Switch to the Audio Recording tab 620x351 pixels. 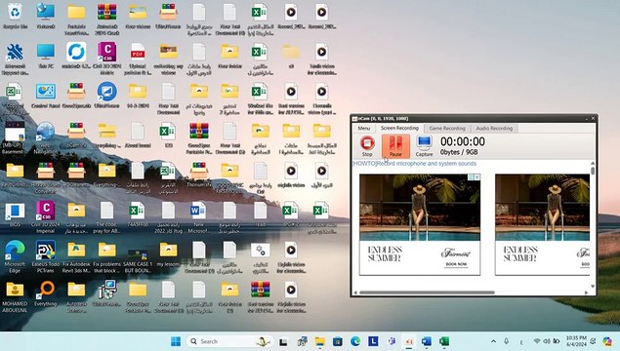(x=494, y=129)
